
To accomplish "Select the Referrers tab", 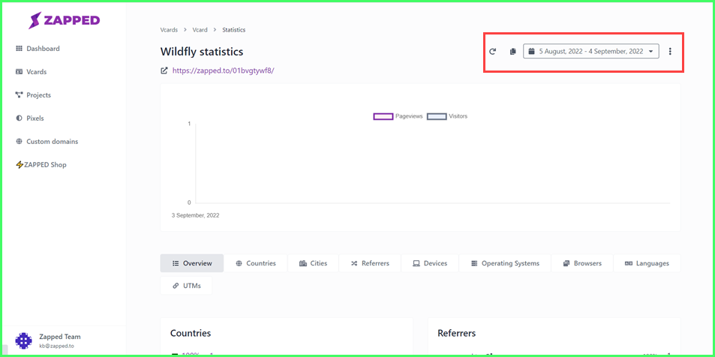I will [x=370, y=263].
